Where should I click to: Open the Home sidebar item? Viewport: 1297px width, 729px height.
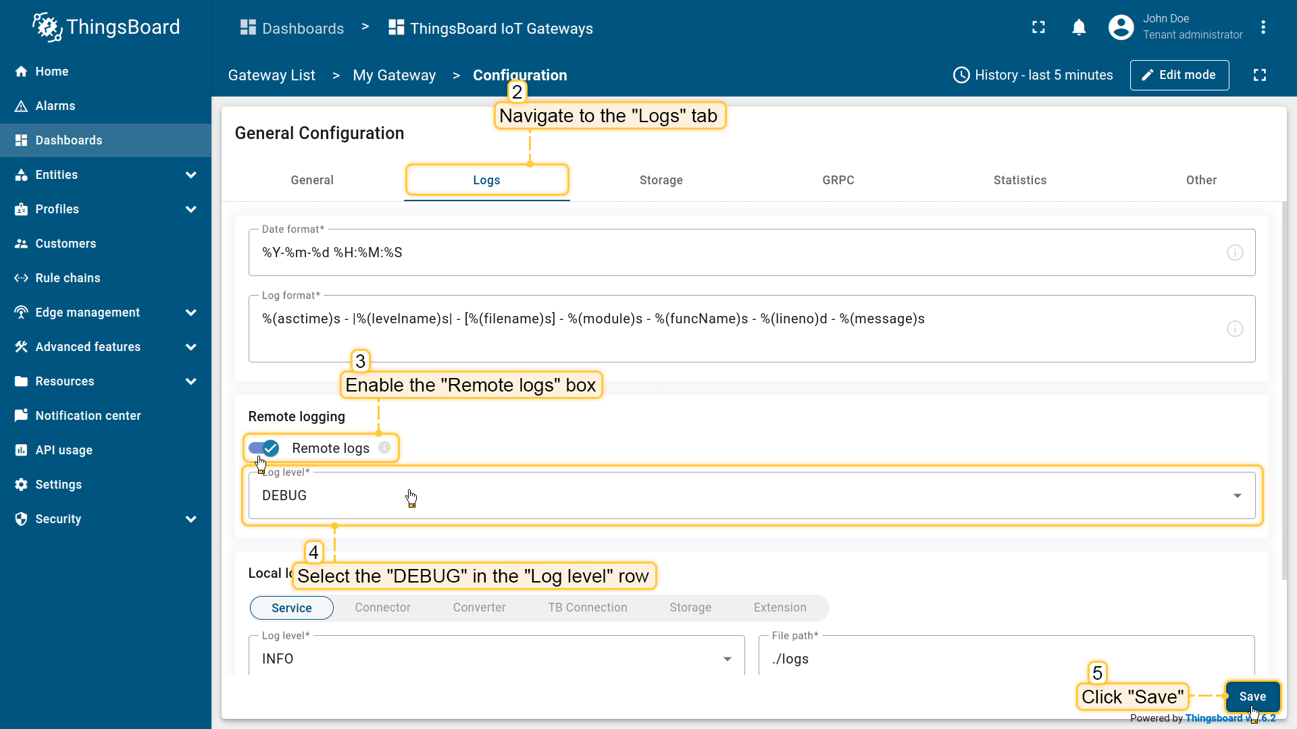(105, 72)
